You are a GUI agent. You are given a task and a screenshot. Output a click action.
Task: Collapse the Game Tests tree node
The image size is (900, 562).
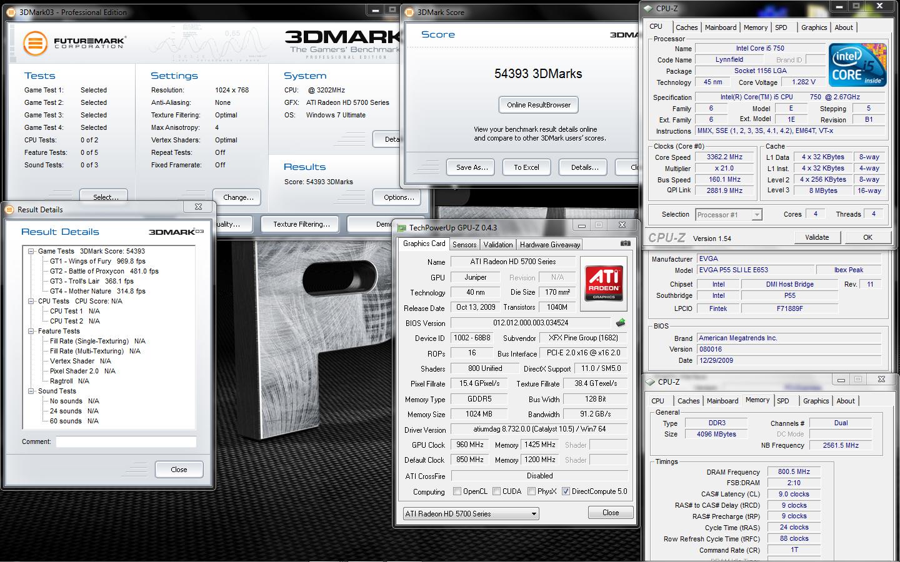click(31, 251)
